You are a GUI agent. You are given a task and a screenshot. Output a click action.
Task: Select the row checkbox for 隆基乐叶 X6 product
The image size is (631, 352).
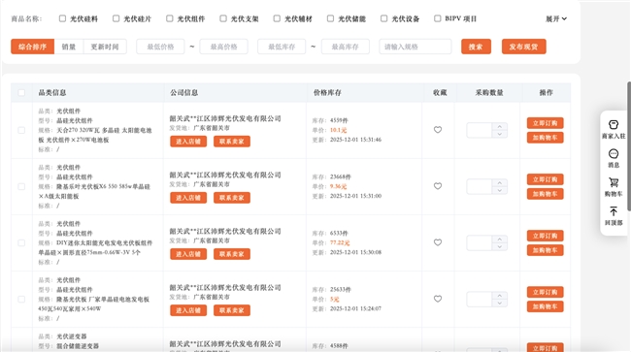point(21,186)
